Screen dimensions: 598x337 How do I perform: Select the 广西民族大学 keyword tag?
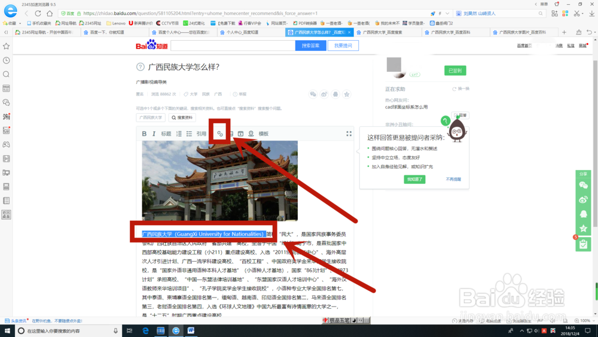[x=151, y=117]
